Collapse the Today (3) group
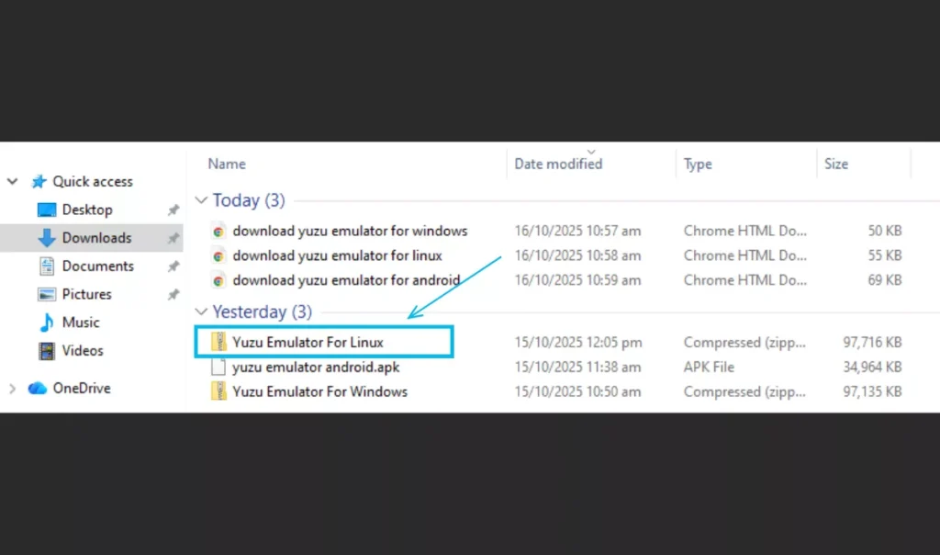940x555 pixels. [x=201, y=200]
